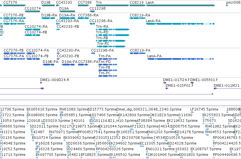
Task: Select the Trn-RA transcript label
Action: pos(102,27)
